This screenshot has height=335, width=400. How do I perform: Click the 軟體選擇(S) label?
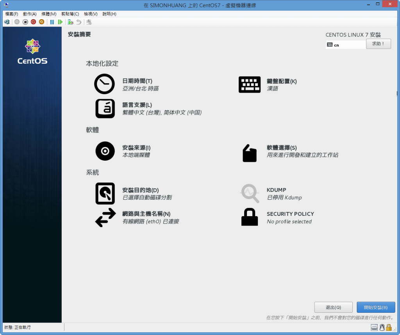(x=282, y=148)
